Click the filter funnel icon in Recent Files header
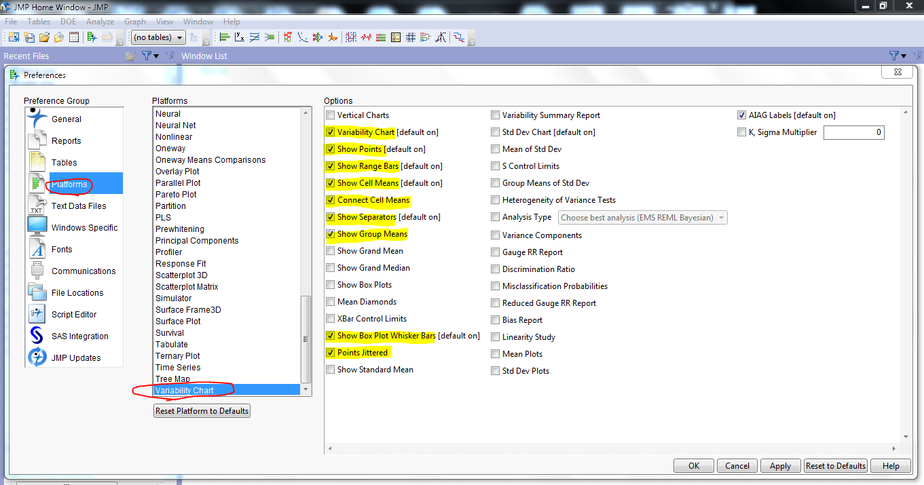 147,56
